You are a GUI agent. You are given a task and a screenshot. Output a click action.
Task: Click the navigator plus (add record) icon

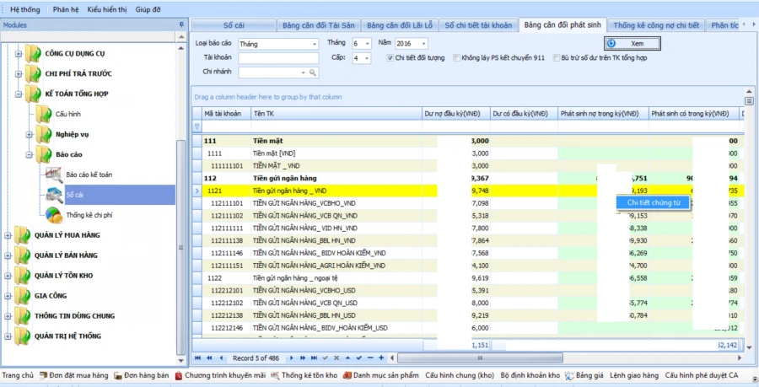pyautogui.click(x=381, y=358)
